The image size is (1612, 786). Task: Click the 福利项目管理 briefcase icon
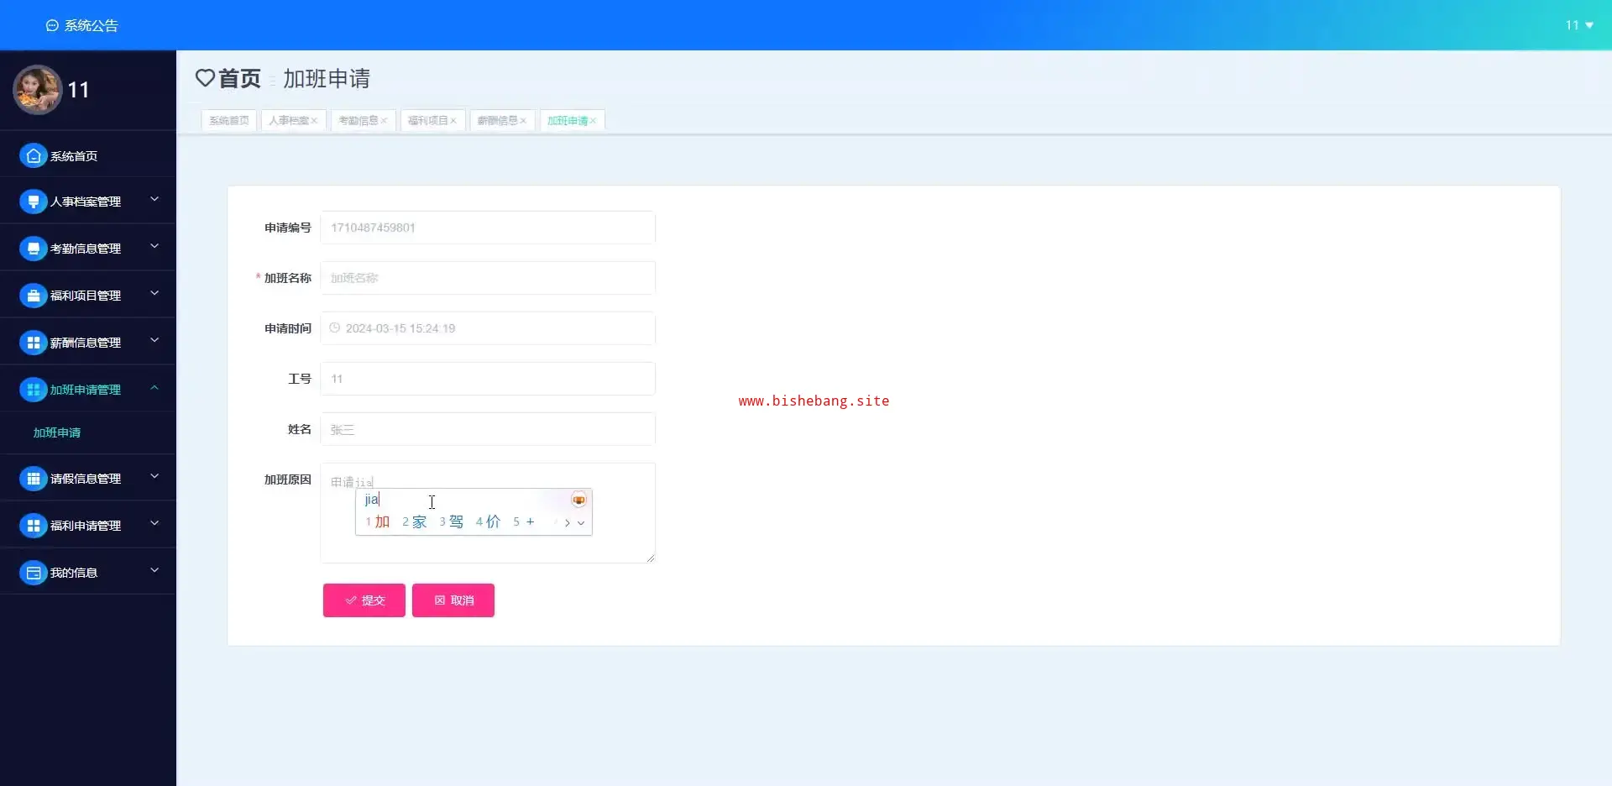[x=33, y=296]
